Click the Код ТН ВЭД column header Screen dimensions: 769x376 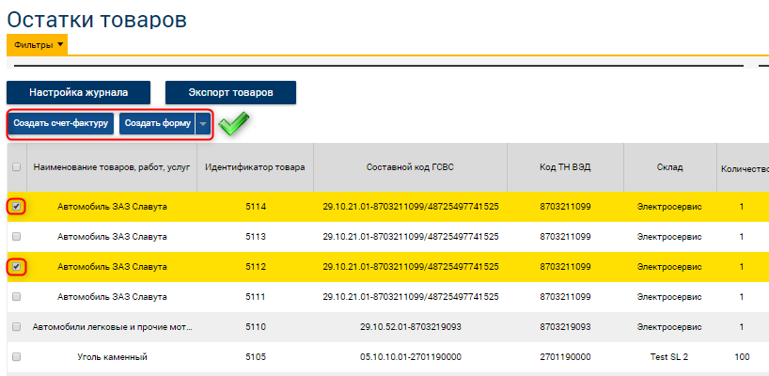point(565,167)
